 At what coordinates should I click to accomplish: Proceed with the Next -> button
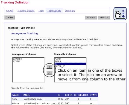[104, 17]
